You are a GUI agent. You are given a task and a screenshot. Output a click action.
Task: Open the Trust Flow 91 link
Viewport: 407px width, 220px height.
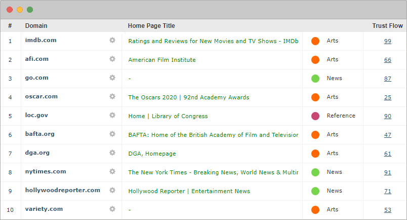click(388, 172)
